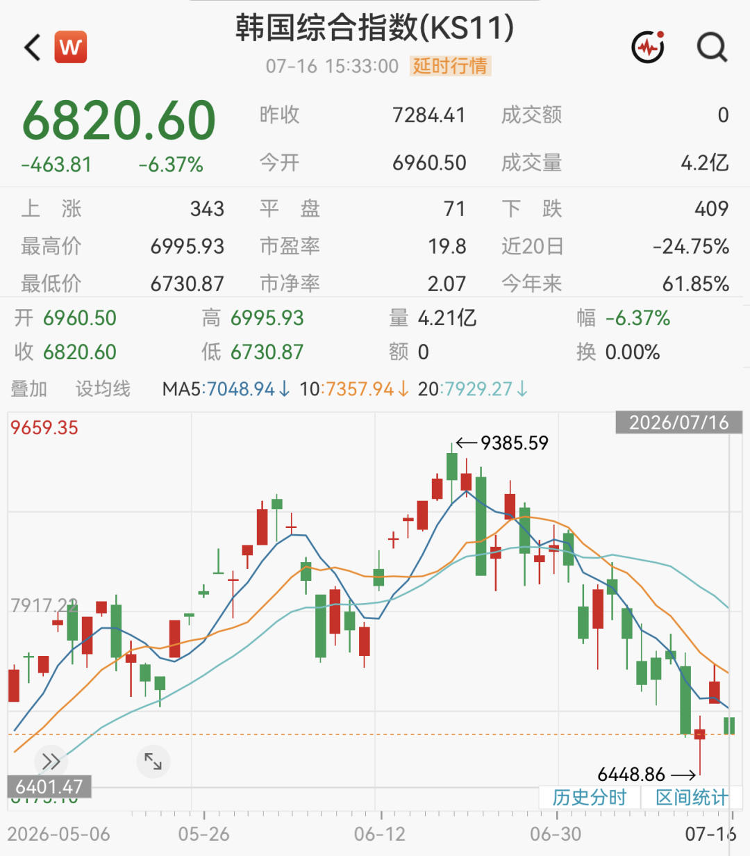Tap the search magnifier icon
The width and height of the screenshot is (750, 856).
(712, 47)
